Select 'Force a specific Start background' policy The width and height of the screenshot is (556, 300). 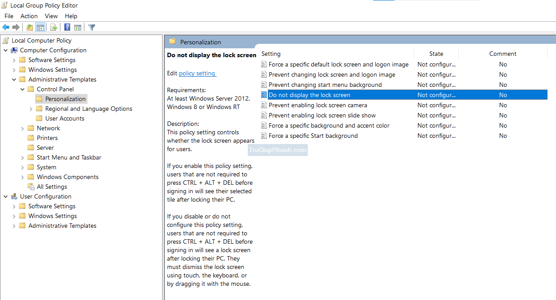tap(313, 136)
